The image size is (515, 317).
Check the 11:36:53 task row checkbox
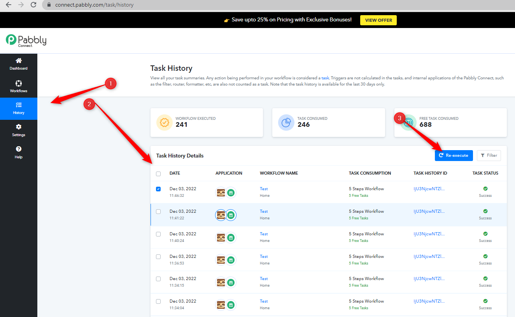tap(158, 257)
